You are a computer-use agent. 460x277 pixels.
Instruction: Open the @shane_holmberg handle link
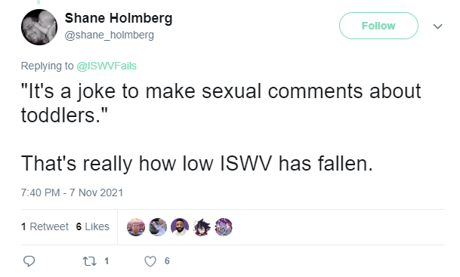click(x=109, y=35)
